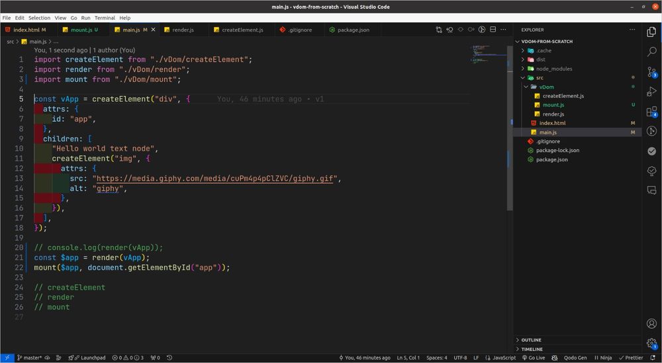Screen dimensions: 662x363
Task: Open the Terminal menu
Action: tap(105, 18)
